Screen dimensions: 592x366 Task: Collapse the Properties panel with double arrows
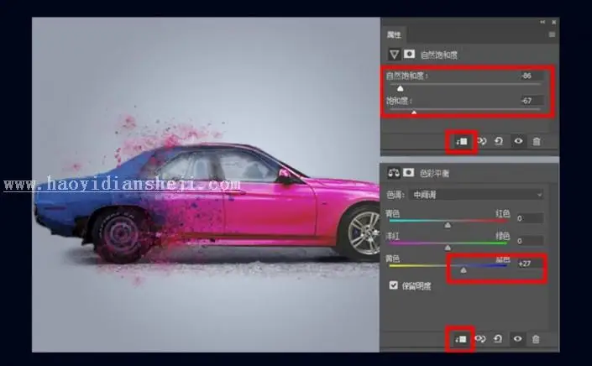coord(542,23)
